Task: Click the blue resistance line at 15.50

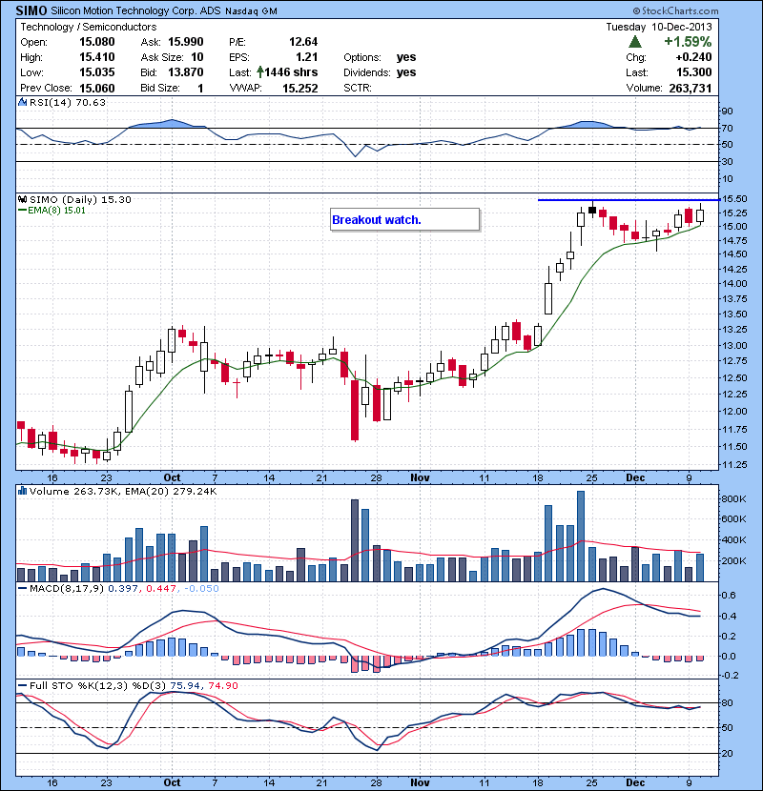Action: point(629,200)
